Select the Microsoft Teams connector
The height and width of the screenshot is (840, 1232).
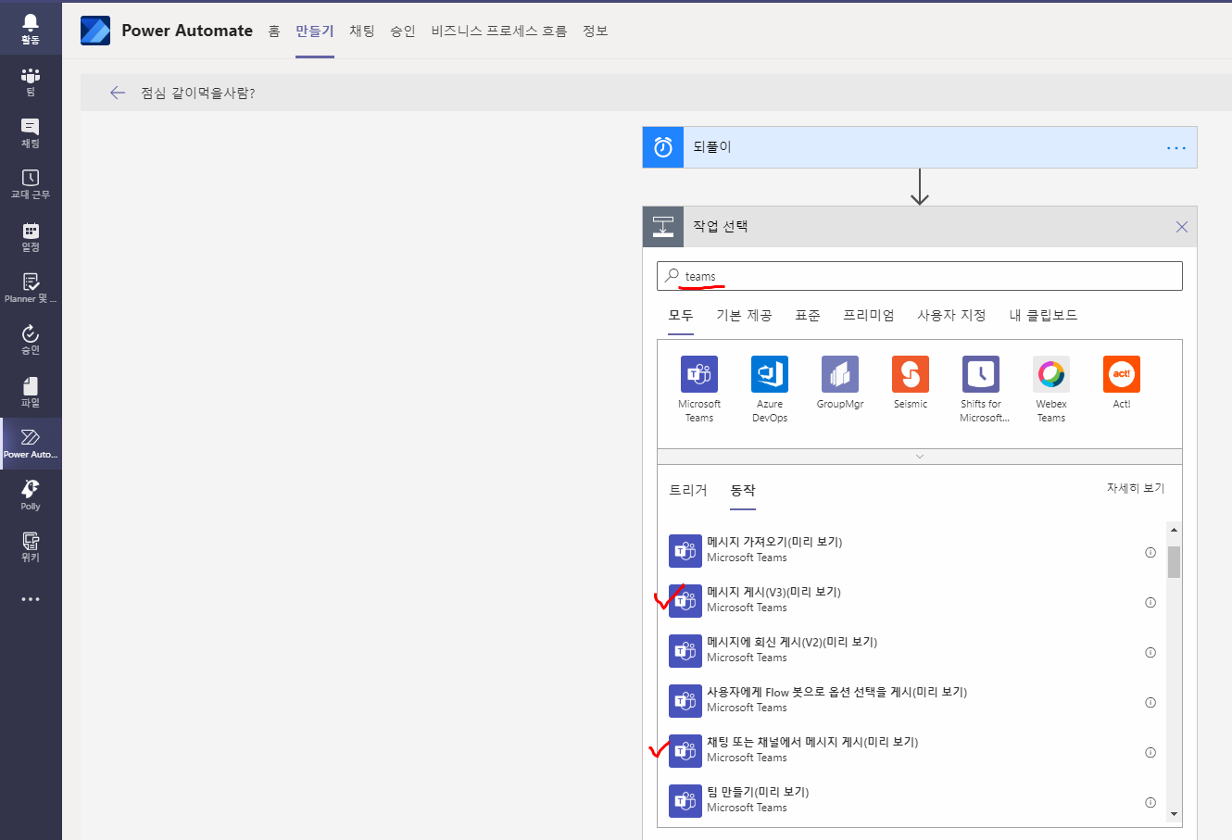[699, 389]
